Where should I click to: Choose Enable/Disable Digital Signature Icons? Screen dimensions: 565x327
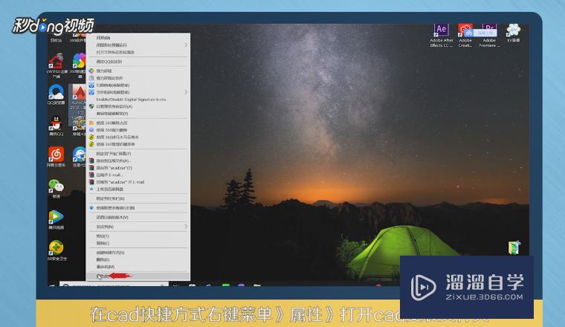(x=138, y=100)
